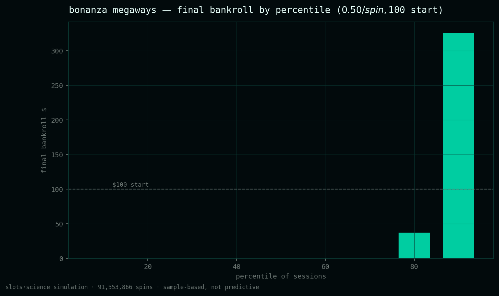This screenshot has height=296, width=499.
Task: Click the y-axis tick value 250
Action: point(57,85)
